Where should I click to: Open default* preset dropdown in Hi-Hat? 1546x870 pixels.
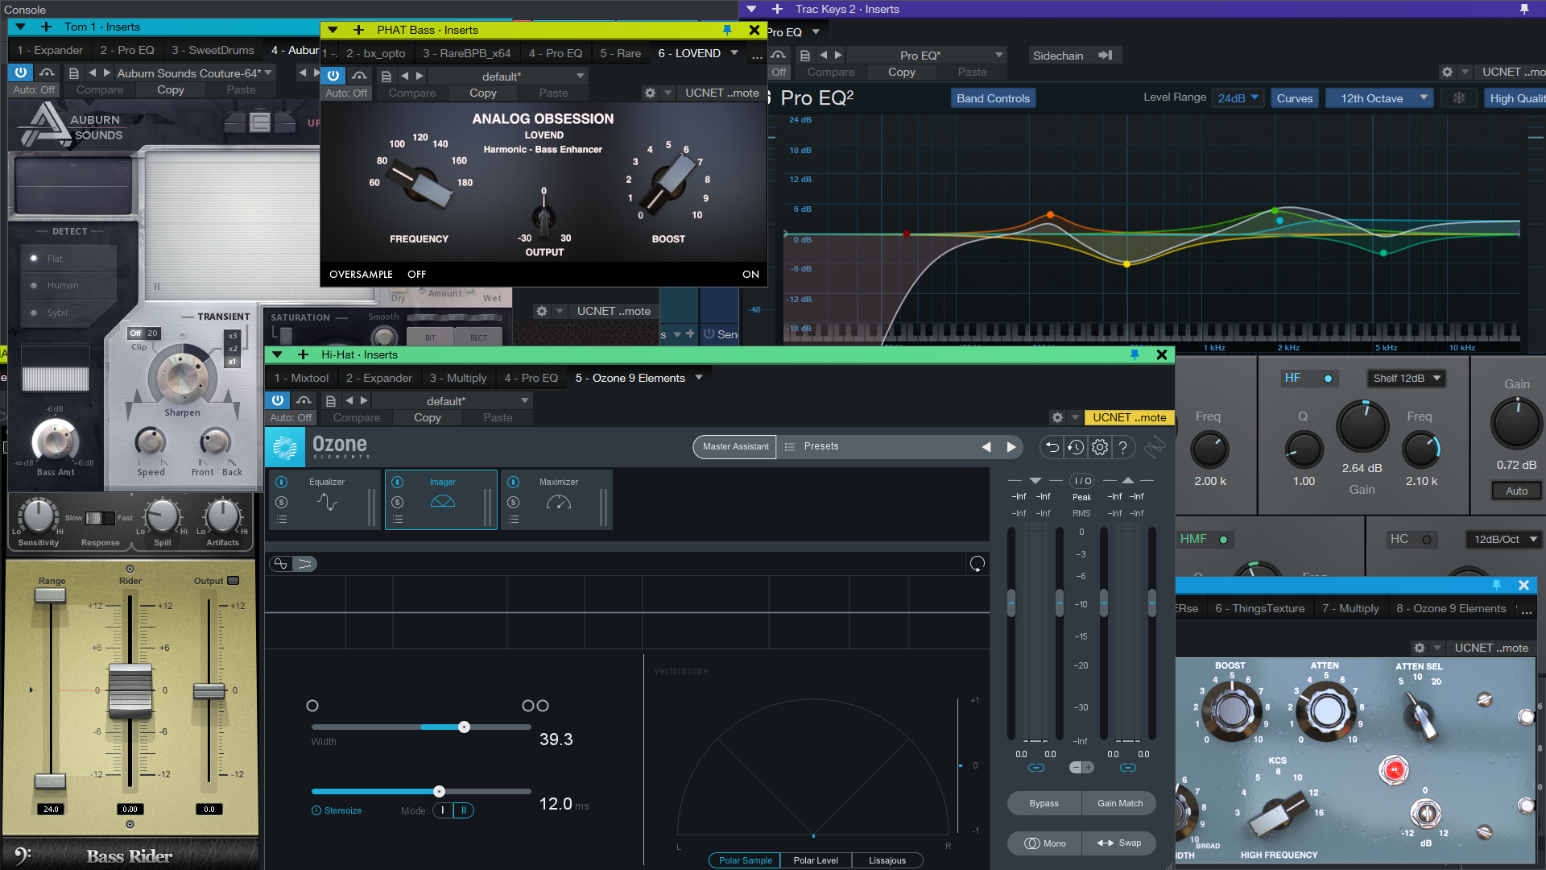pos(525,400)
